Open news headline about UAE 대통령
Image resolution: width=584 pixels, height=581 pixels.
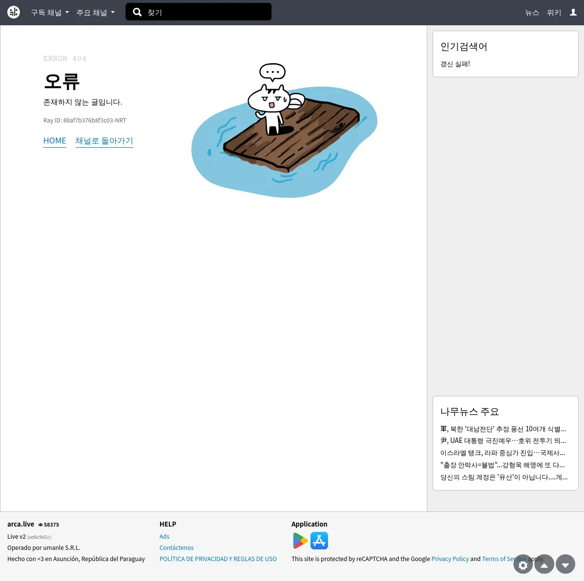(503, 441)
